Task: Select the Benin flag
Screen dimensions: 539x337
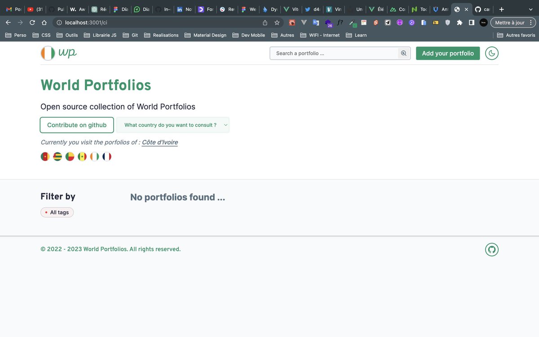Action: (70, 156)
